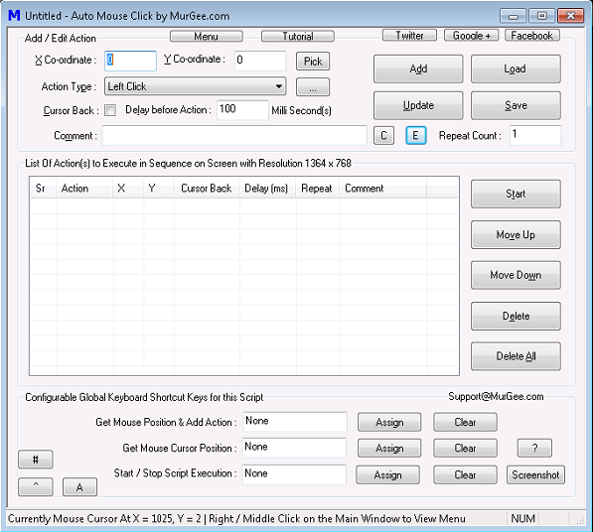The width and height of the screenshot is (593, 532).
Task: Click the Move Down button
Action: [x=516, y=275]
